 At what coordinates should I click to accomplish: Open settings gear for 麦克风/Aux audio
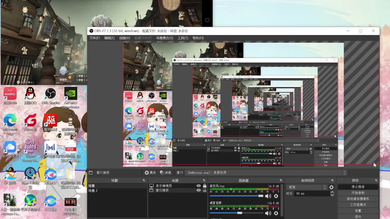click(276, 196)
